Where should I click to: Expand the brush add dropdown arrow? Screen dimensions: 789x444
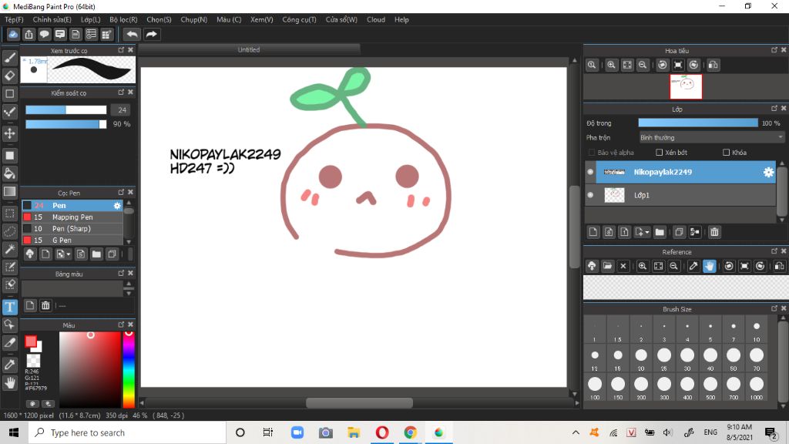pyautogui.click(x=69, y=254)
